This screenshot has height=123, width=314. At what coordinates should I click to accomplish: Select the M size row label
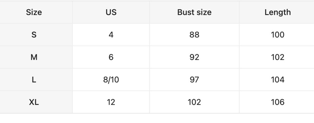click(x=34, y=57)
